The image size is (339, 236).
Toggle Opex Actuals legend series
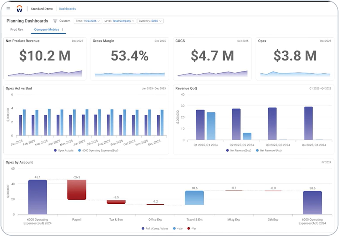(65, 150)
